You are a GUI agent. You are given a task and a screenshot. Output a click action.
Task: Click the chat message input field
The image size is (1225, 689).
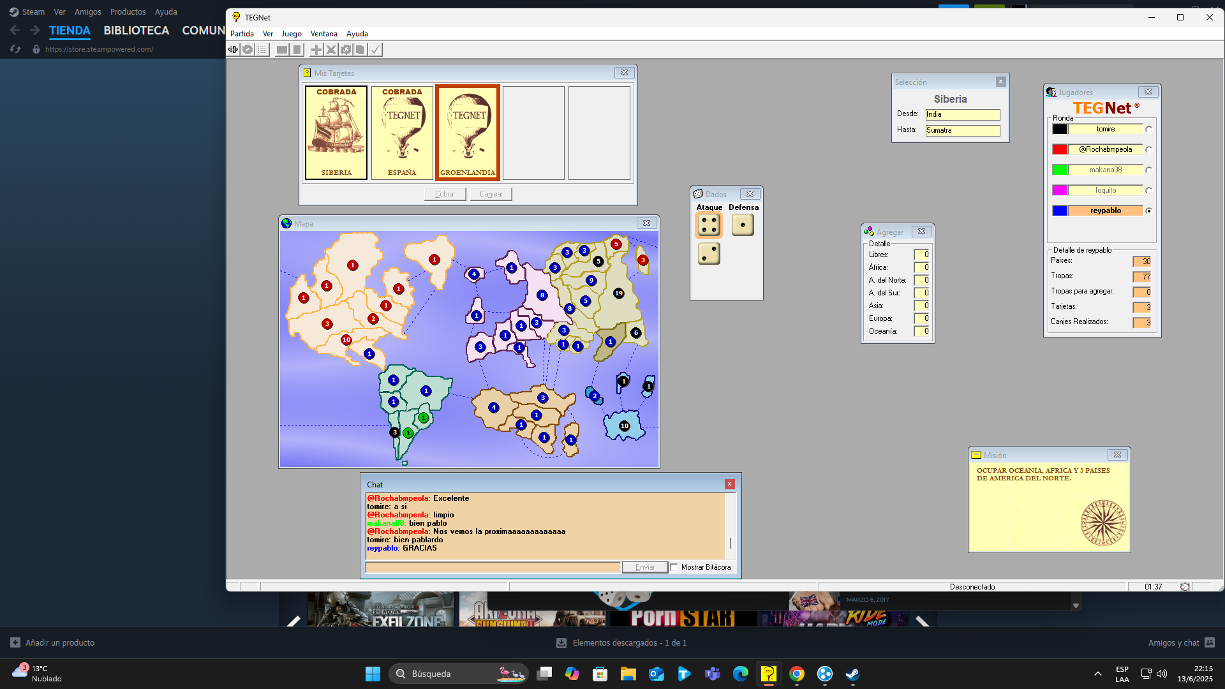click(493, 567)
